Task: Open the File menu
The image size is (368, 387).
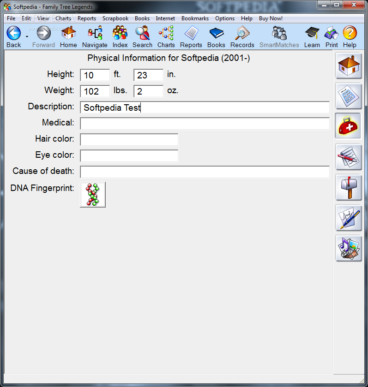Action: (x=11, y=18)
